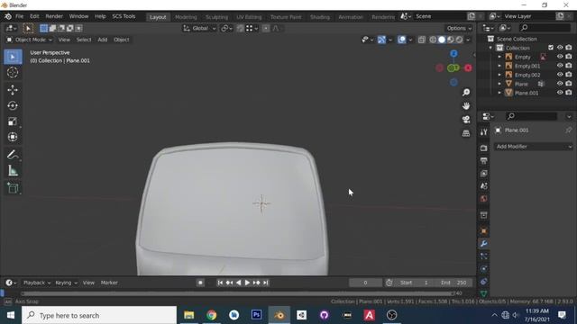
Task: Open the World properties tab
Action: [x=483, y=199]
